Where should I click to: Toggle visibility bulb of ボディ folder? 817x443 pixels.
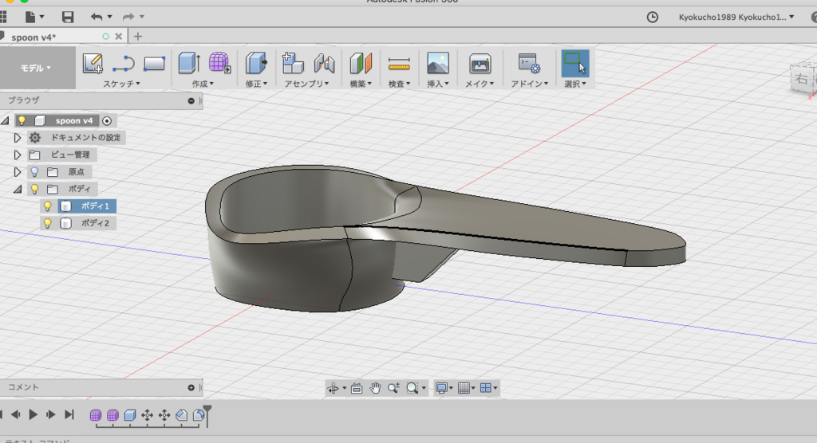(x=34, y=189)
